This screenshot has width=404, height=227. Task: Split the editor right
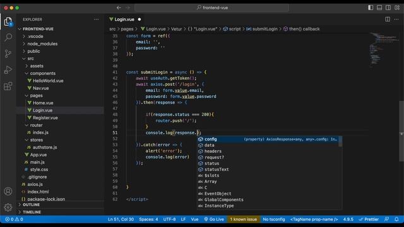pyautogui.click(x=388, y=20)
